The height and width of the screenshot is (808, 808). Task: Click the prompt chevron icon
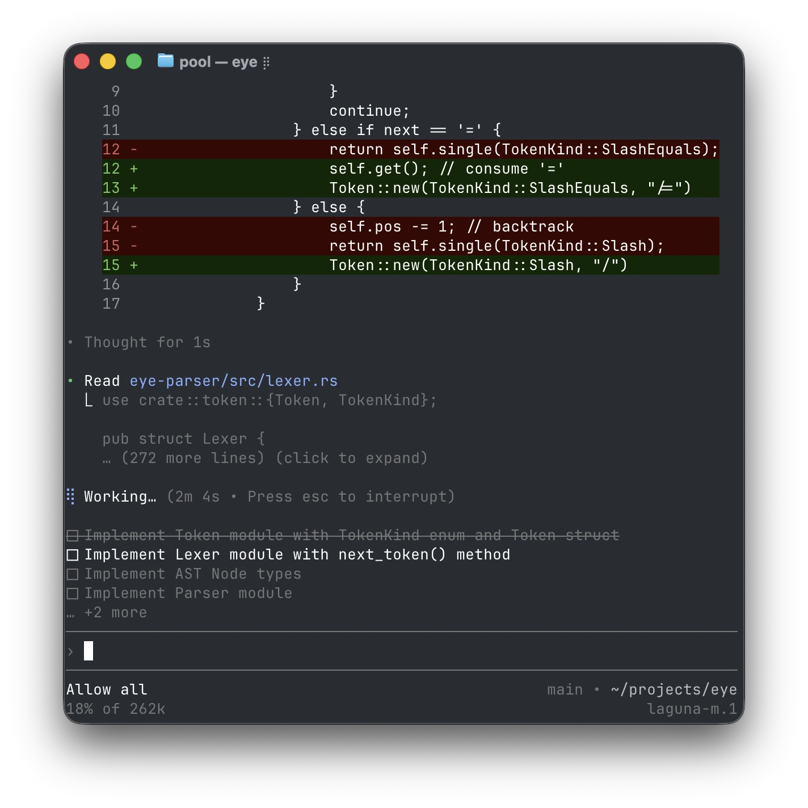[70, 651]
